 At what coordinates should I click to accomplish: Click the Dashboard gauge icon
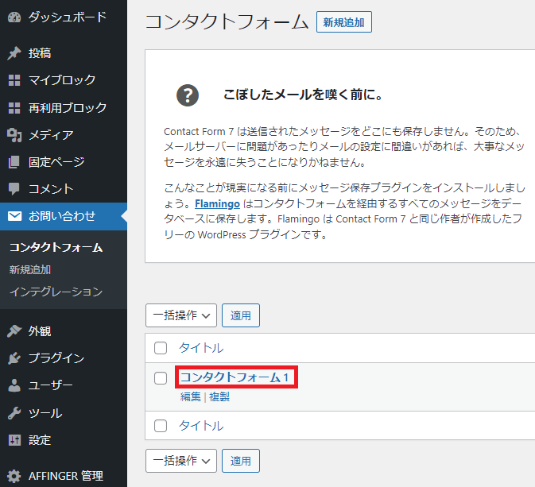point(14,17)
